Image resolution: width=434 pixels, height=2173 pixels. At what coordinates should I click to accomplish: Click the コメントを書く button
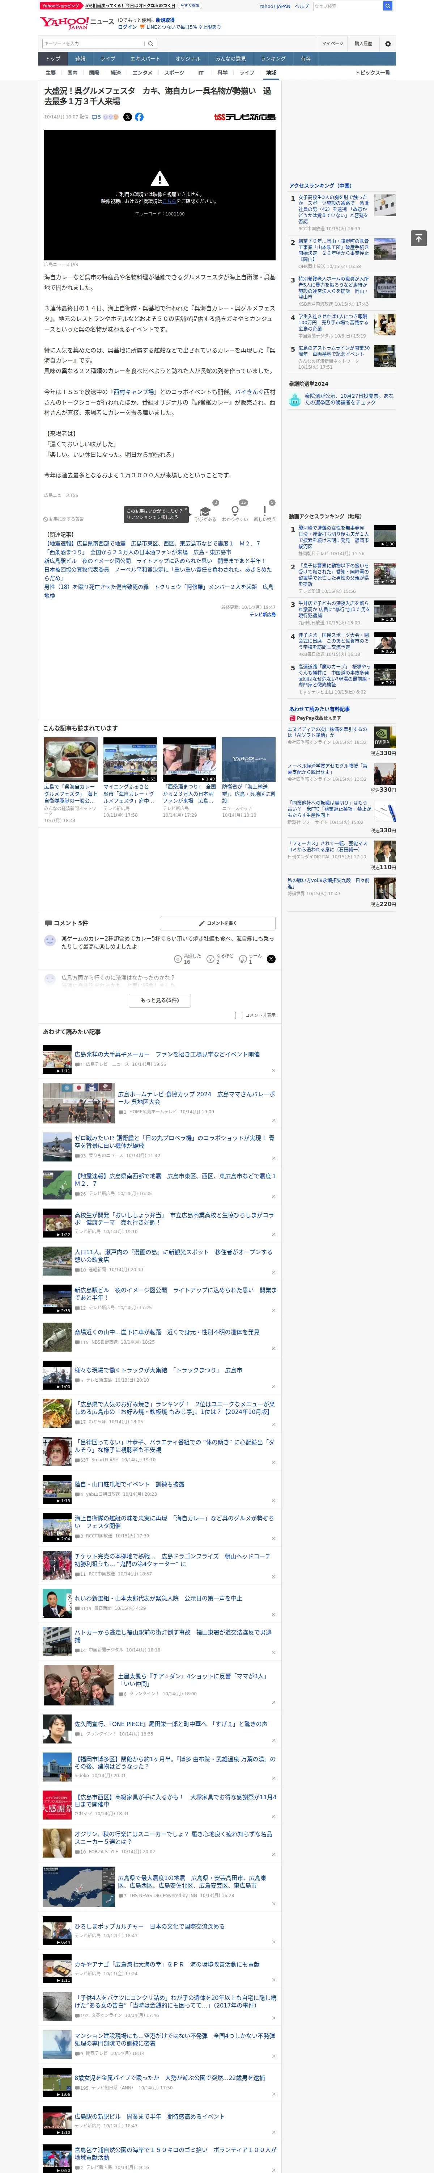217,923
